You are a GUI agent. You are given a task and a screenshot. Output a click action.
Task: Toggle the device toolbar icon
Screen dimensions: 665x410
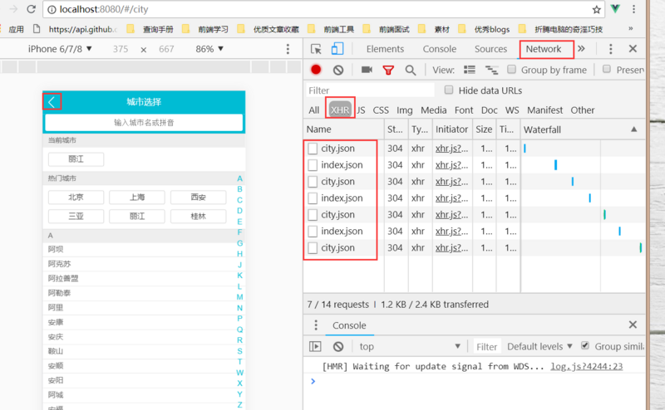point(337,49)
